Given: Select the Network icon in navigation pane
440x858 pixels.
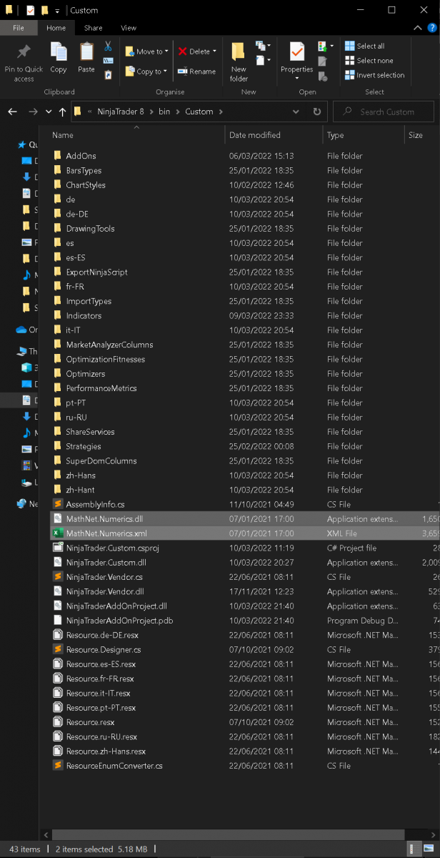Looking at the screenshot, I should [21, 503].
